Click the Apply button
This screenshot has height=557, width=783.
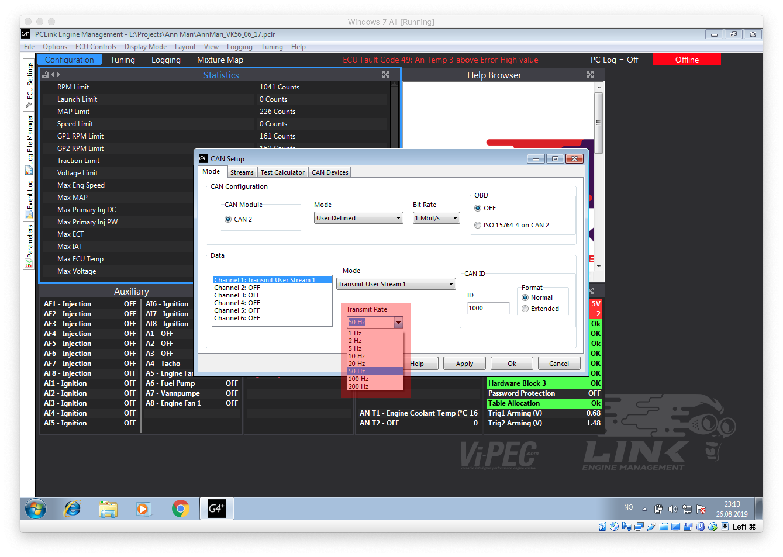coord(464,363)
